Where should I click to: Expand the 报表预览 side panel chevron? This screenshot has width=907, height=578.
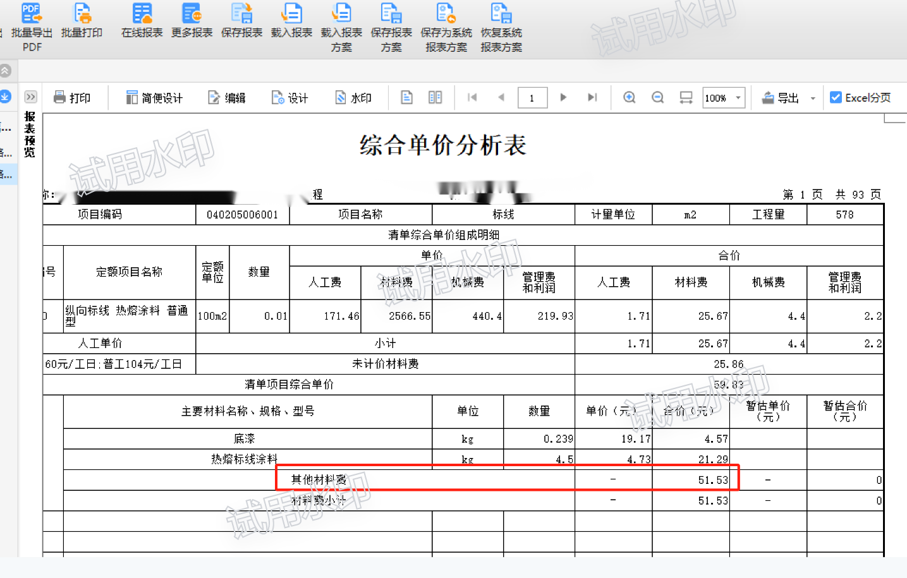[x=30, y=97]
